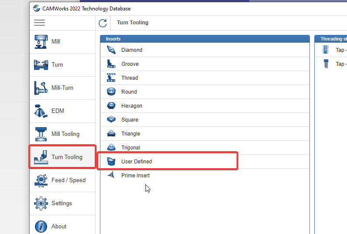Open the Settings gear icon
The height and width of the screenshot is (234, 347).
41,203
